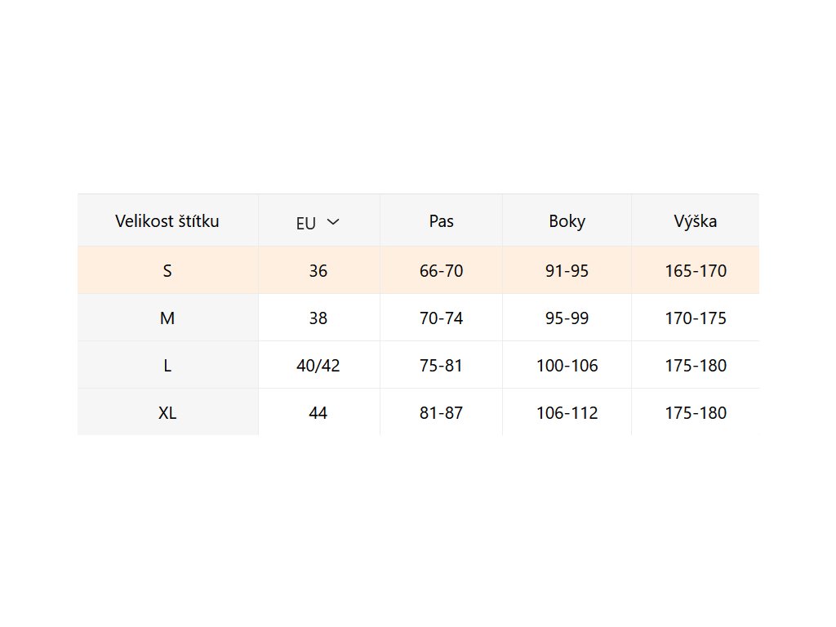Click EU size 44 cell
Screen dimensions: 836x627
[x=318, y=413]
